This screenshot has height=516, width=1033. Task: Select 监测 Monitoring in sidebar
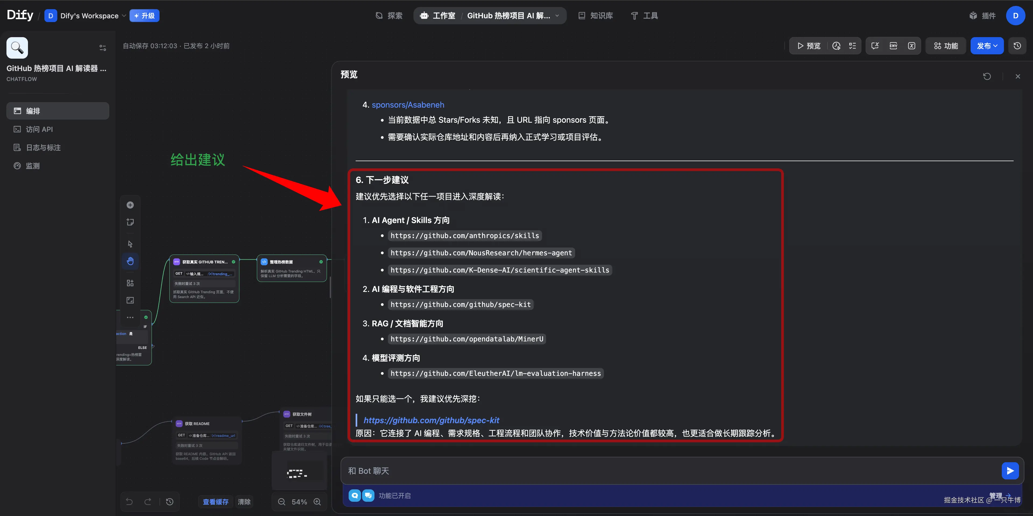pyautogui.click(x=58, y=165)
